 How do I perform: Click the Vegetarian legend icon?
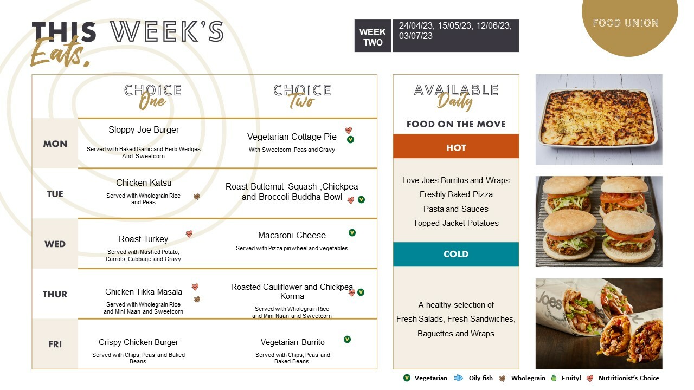(x=407, y=378)
